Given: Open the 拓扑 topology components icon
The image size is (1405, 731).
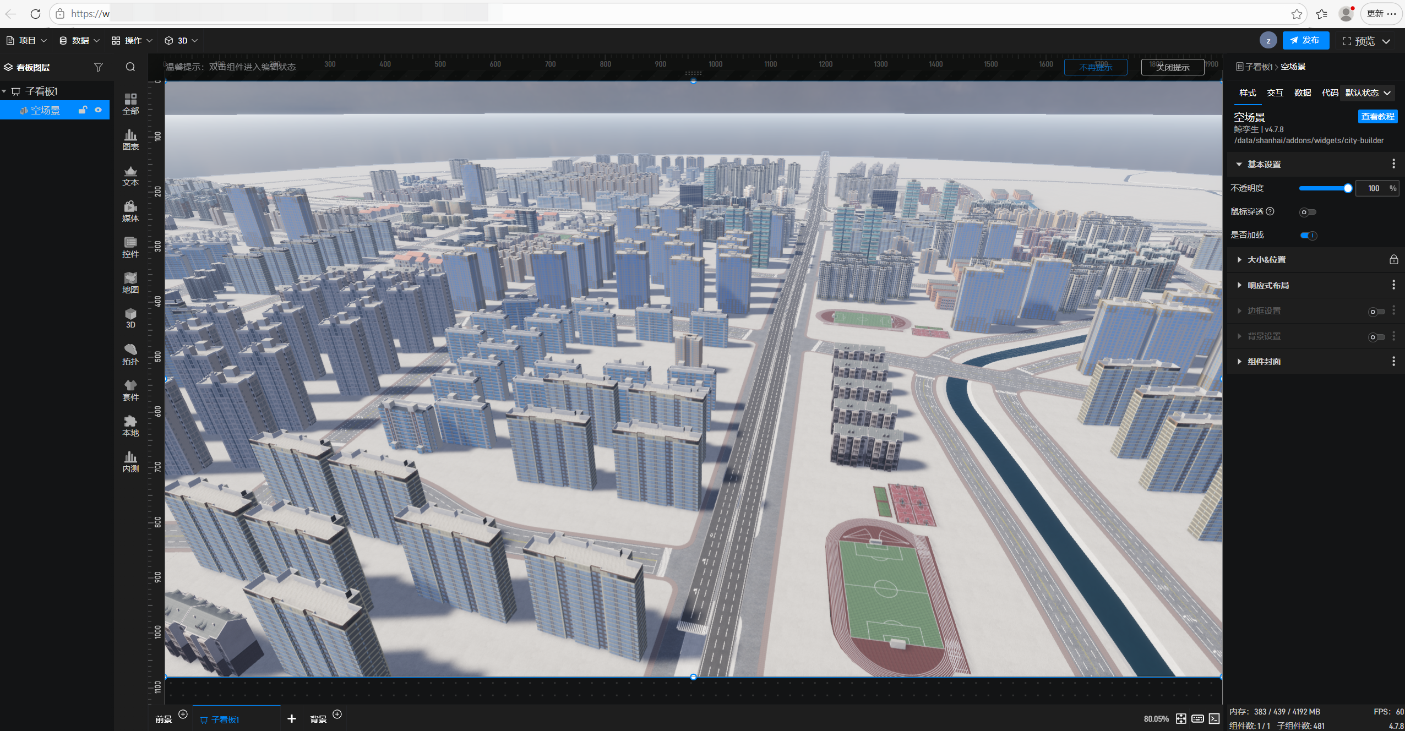Looking at the screenshot, I should [130, 354].
